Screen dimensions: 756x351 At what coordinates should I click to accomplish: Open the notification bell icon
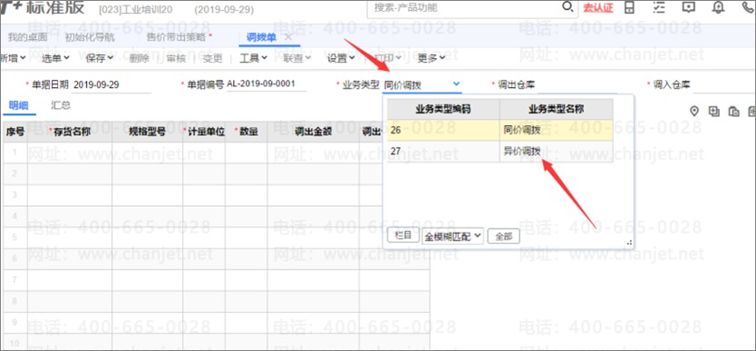pos(719,7)
